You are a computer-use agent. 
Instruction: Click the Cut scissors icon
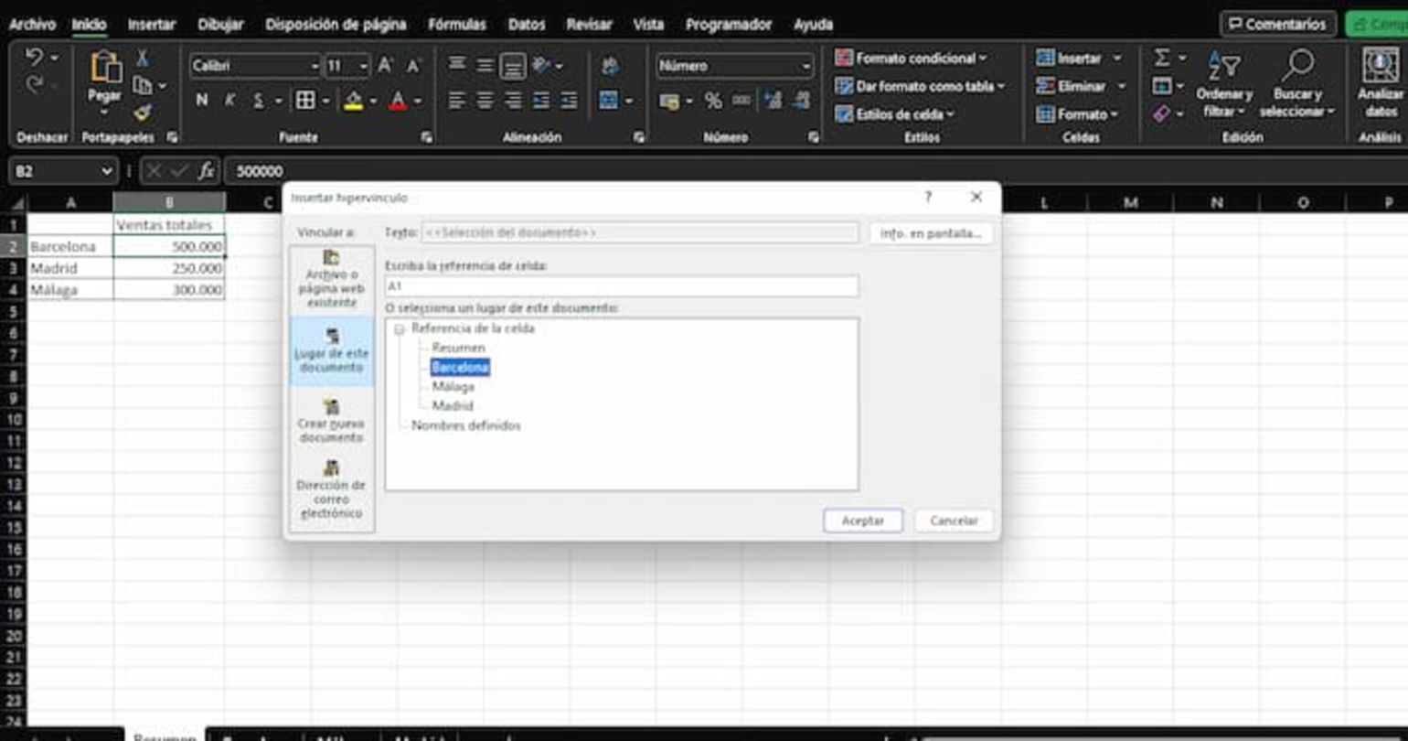(143, 59)
